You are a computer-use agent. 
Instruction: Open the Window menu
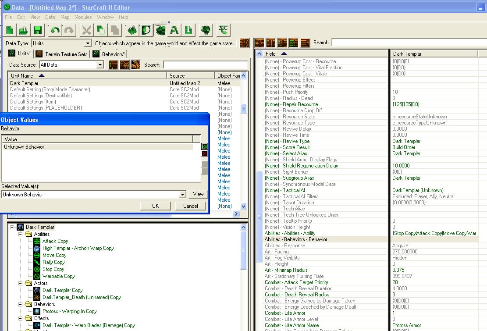pos(105,17)
